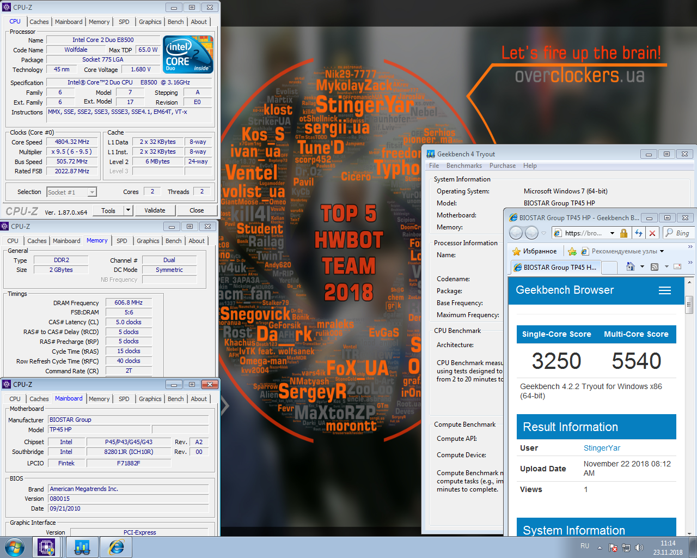Select CPU tab in middle CPU-Z Memory window
697x558 pixels.
pos(13,241)
